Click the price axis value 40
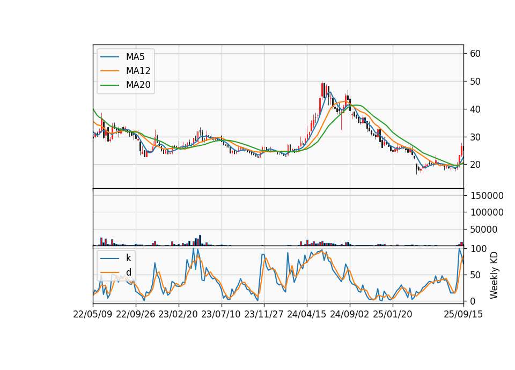Image resolution: width=515 pixels, height=370 pixels. pyautogui.click(x=475, y=109)
